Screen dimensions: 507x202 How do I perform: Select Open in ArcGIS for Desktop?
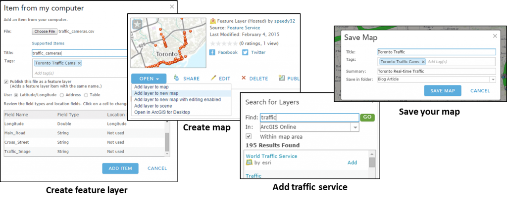162,112
